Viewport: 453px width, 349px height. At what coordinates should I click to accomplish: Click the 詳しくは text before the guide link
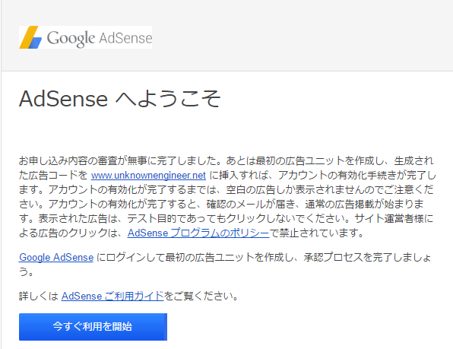pyautogui.click(x=39, y=296)
